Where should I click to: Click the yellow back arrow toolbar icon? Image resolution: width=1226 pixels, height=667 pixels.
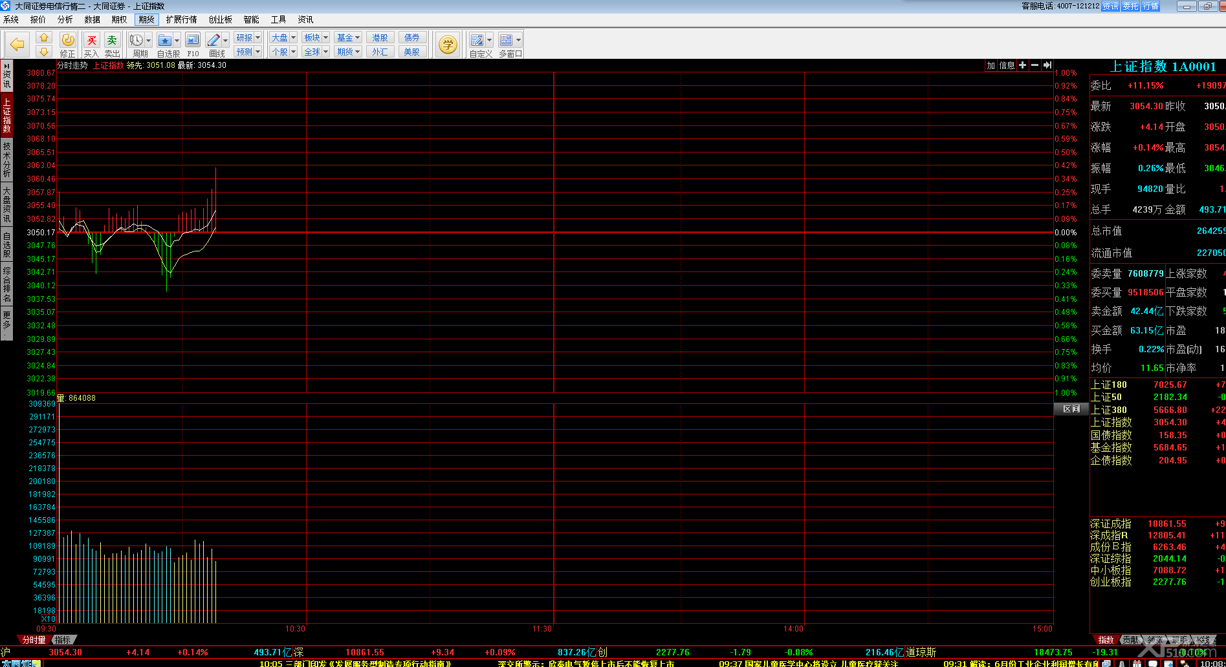click(17, 45)
